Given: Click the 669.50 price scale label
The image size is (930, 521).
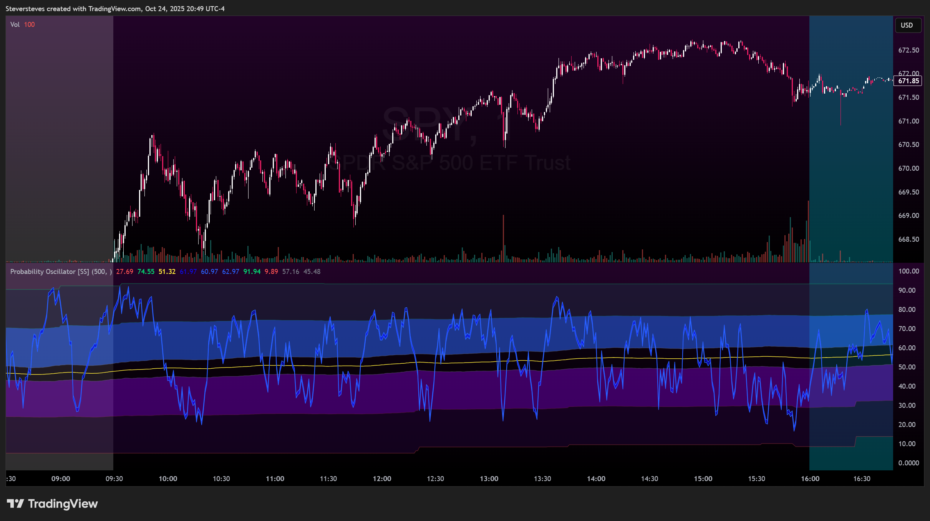Looking at the screenshot, I should [908, 192].
